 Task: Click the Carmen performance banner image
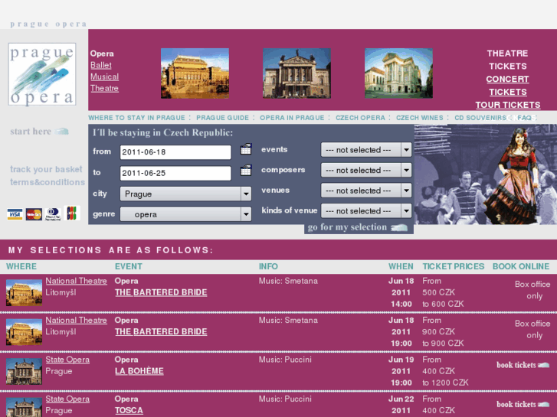click(486, 174)
